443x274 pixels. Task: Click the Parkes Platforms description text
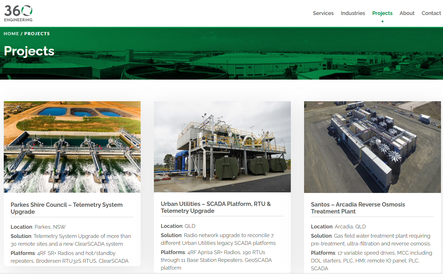(70, 257)
